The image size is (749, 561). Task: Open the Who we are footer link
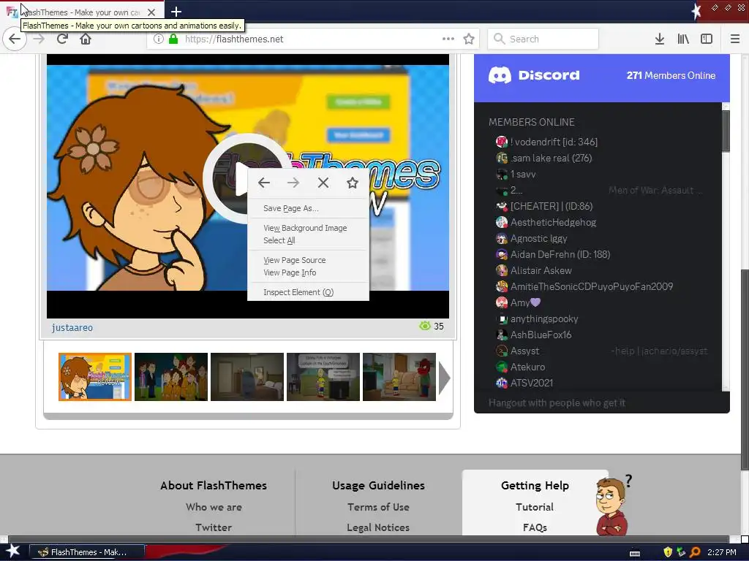click(214, 507)
